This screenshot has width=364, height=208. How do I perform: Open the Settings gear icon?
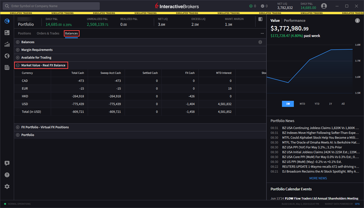tap(7, 187)
